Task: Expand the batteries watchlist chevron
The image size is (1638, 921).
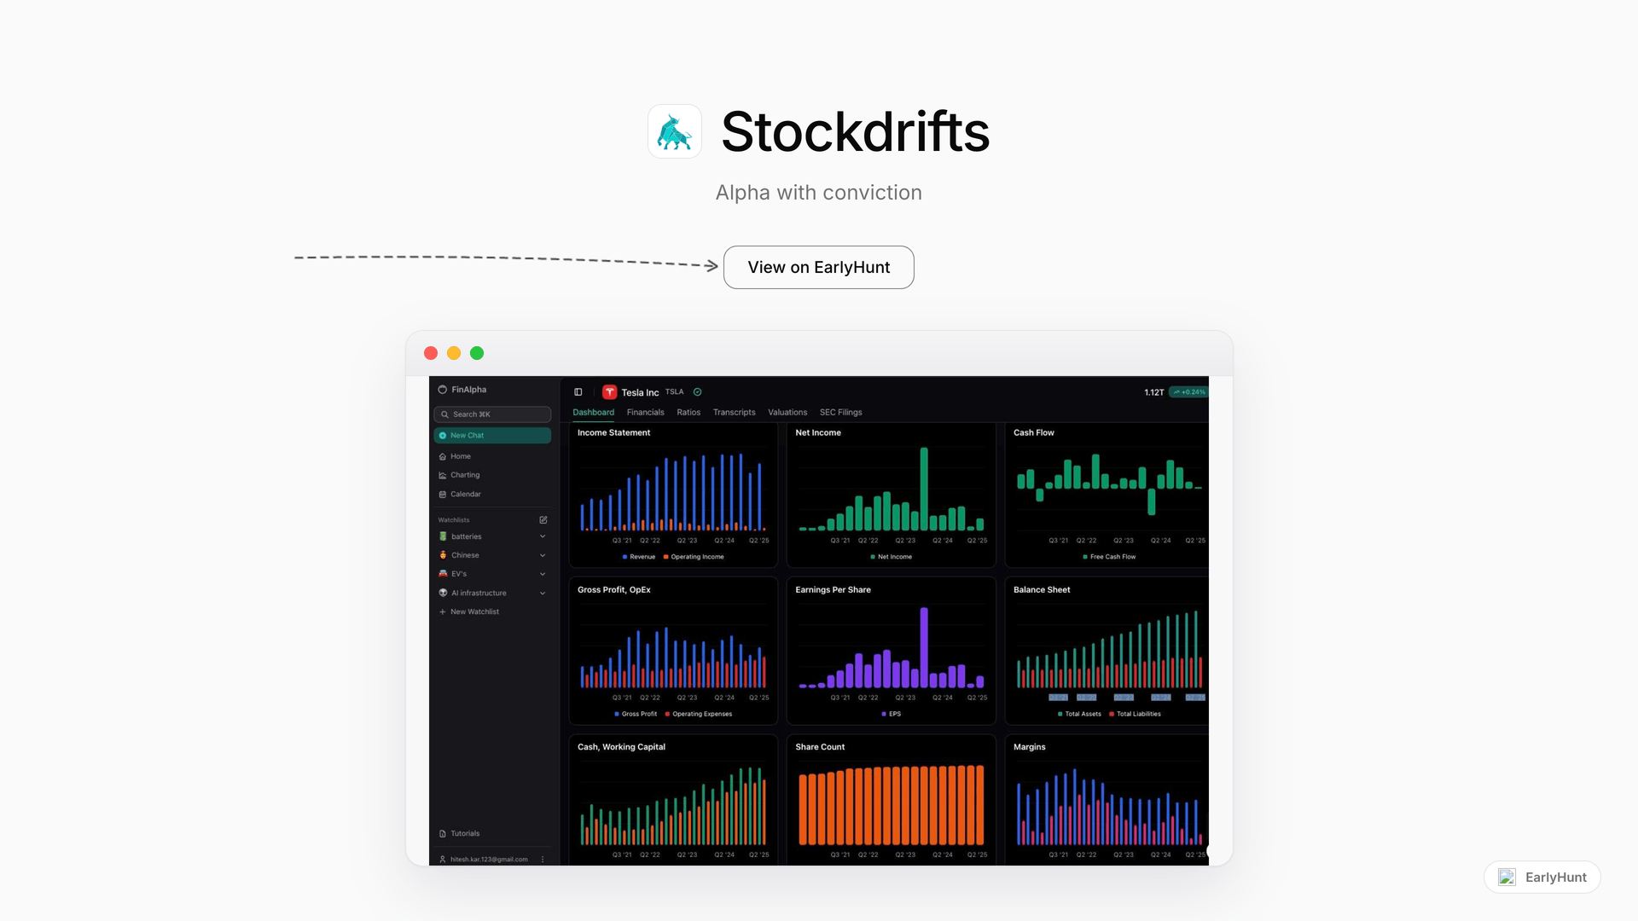Action: click(543, 536)
